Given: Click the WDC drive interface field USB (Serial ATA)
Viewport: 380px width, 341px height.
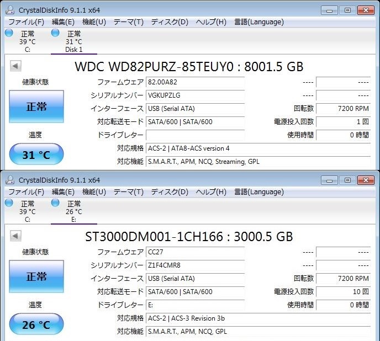Looking at the screenshot, I should pos(195,109).
